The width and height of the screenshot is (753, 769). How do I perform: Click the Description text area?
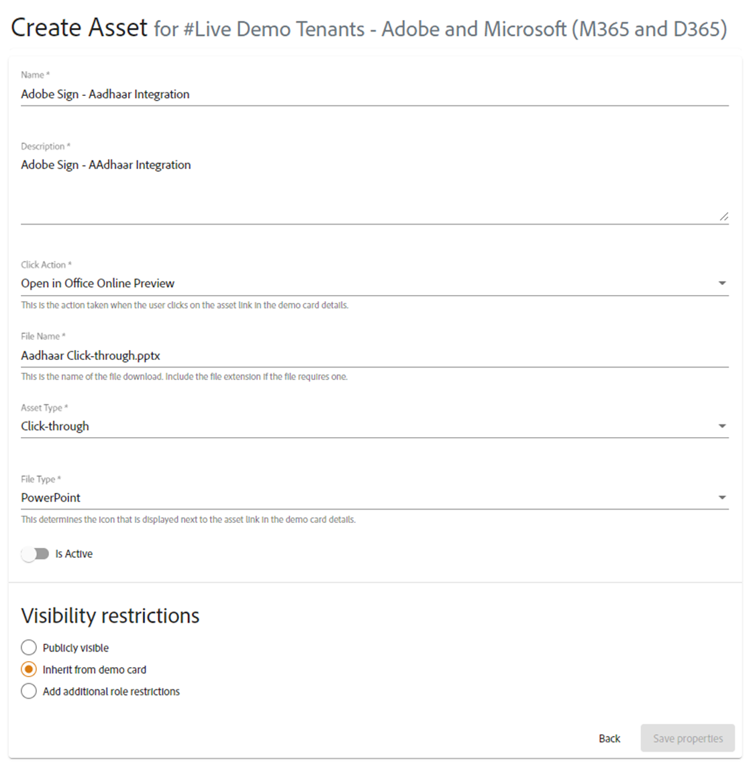tap(374, 189)
